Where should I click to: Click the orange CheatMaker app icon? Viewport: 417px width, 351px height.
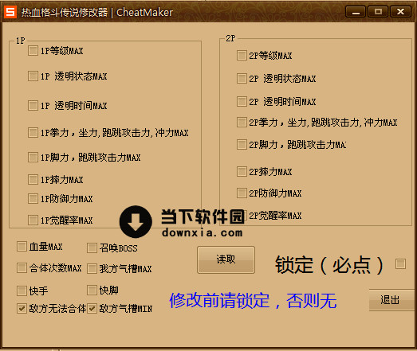10,12
